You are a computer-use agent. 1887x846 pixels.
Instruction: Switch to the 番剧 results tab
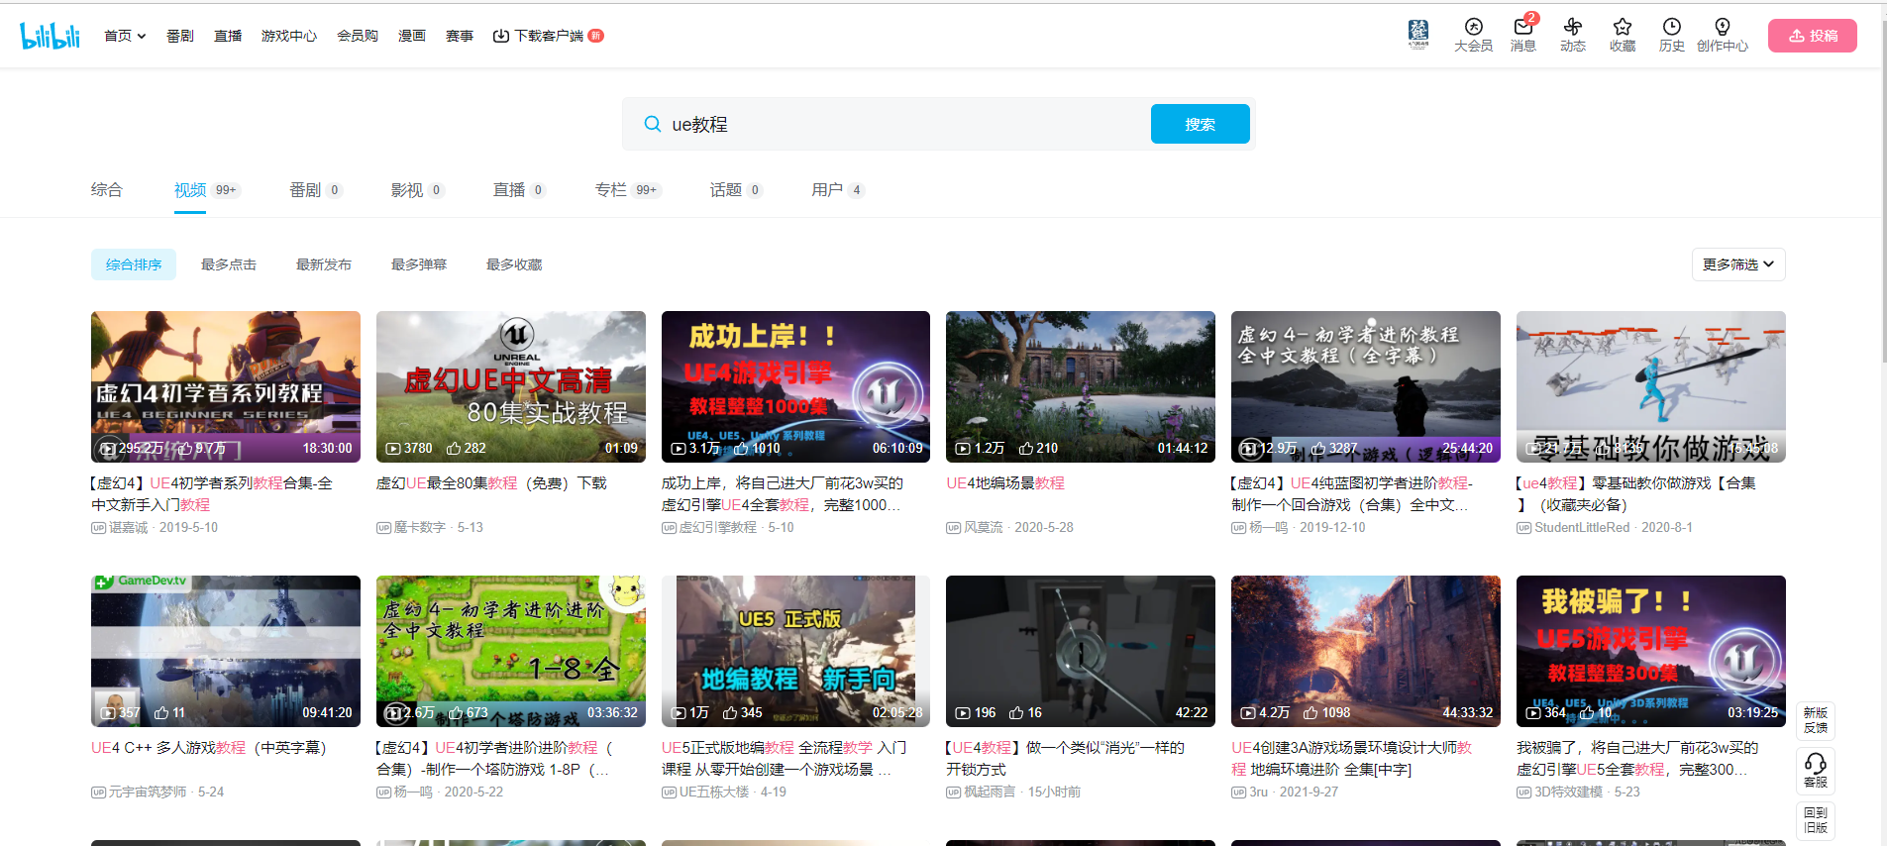tap(316, 189)
